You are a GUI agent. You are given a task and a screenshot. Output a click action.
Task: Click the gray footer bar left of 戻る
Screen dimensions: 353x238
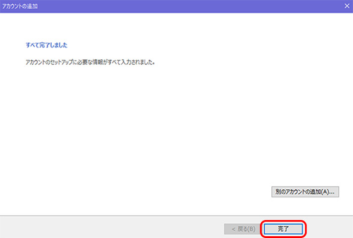point(106,227)
